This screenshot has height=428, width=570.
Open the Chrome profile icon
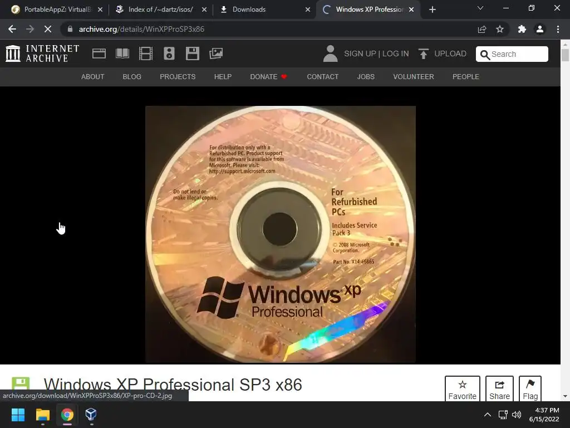click(x=540, y=29)
